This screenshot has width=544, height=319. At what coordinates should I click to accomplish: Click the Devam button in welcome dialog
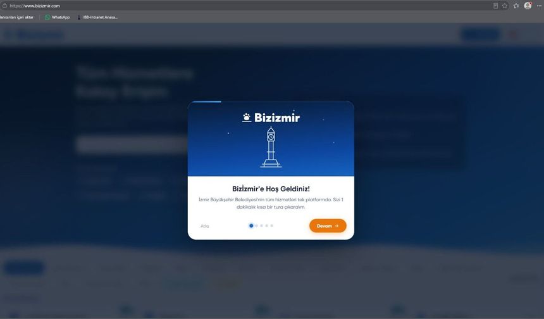pyautogui.click(x=328, y=225)
